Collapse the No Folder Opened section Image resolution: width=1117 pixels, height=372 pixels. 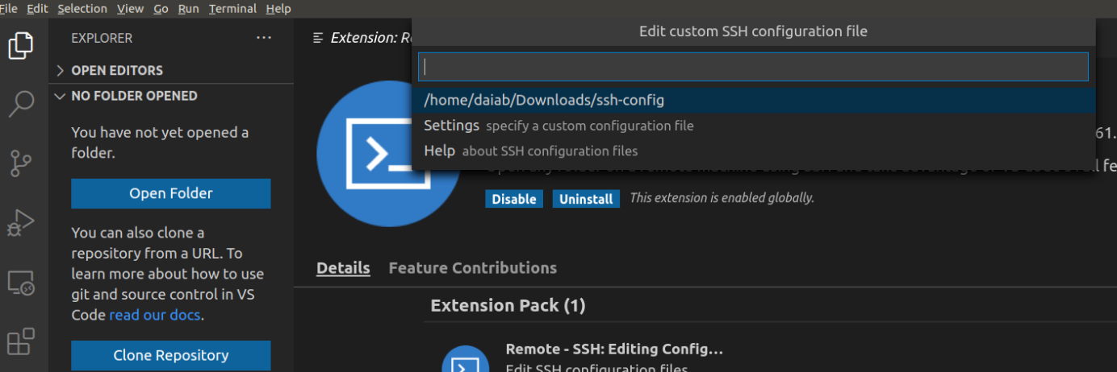tap(171, 96)
